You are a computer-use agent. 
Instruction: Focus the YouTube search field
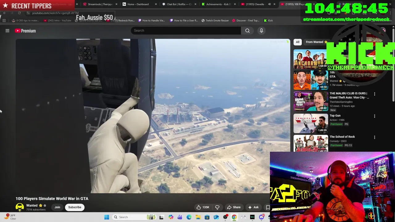tap(186, 31)
